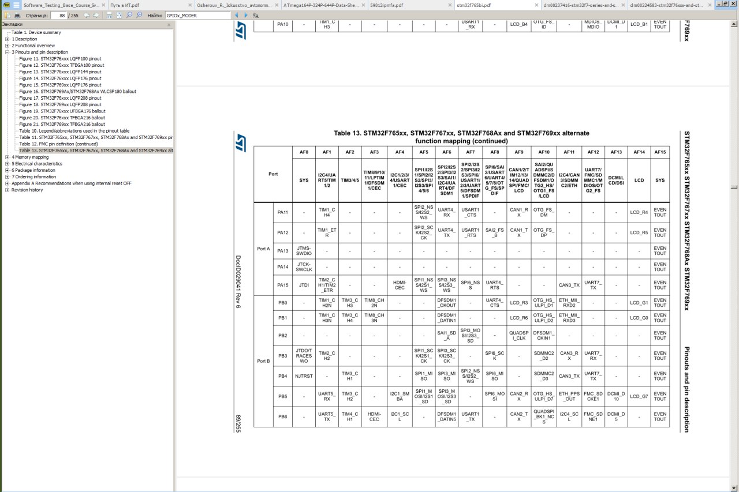The image size is (739, 492).
Task: Open Table 10 Legend/abbreviations bookmark
Action: pos(74,131)
